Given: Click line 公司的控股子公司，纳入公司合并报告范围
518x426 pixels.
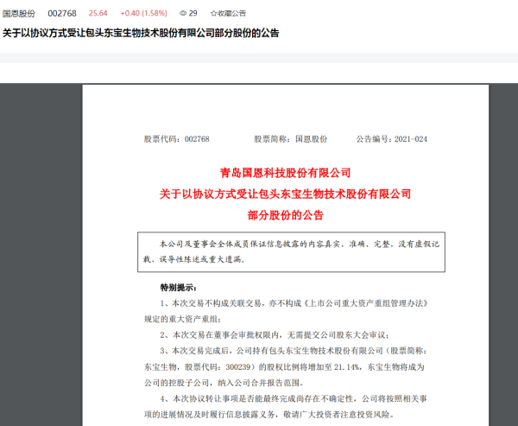Looking at the screenshot, I should coord(224,383).
